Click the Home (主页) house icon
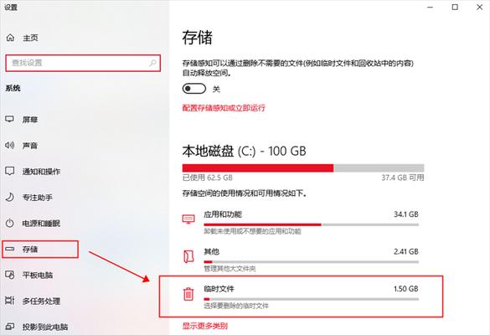The height and width of the screenshot is (335, 490). (10, 38)
